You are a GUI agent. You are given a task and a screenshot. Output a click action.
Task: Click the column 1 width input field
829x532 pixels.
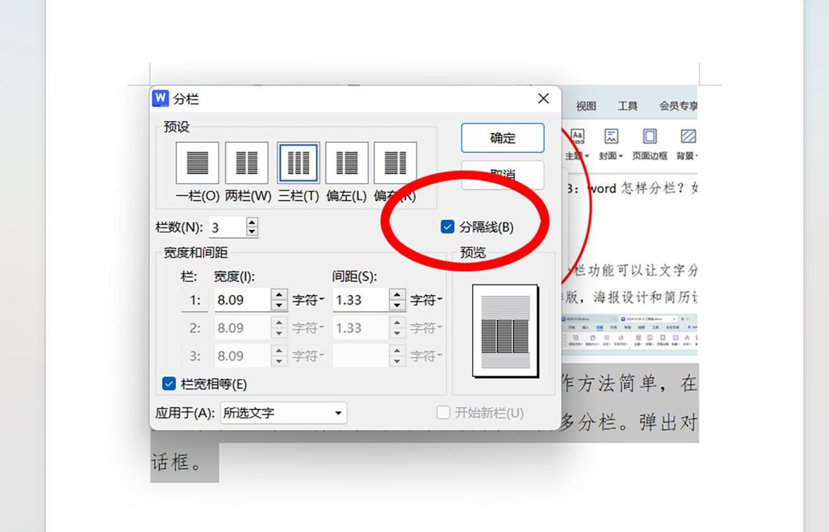click(241, 300)
